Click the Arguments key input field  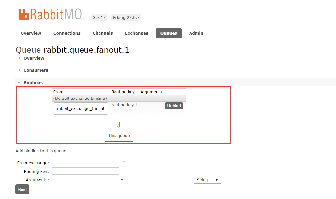tap(85, 179)
